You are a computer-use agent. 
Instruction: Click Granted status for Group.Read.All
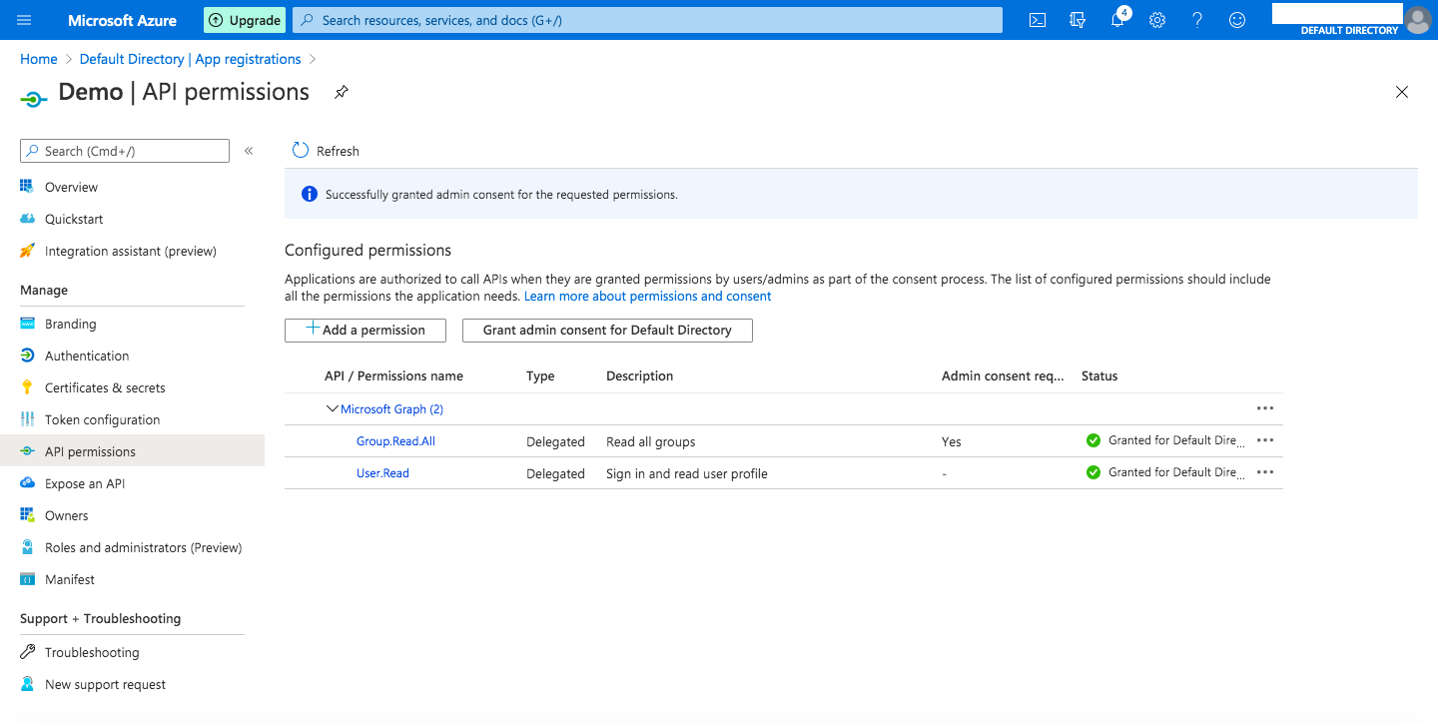coord(1164,440)
